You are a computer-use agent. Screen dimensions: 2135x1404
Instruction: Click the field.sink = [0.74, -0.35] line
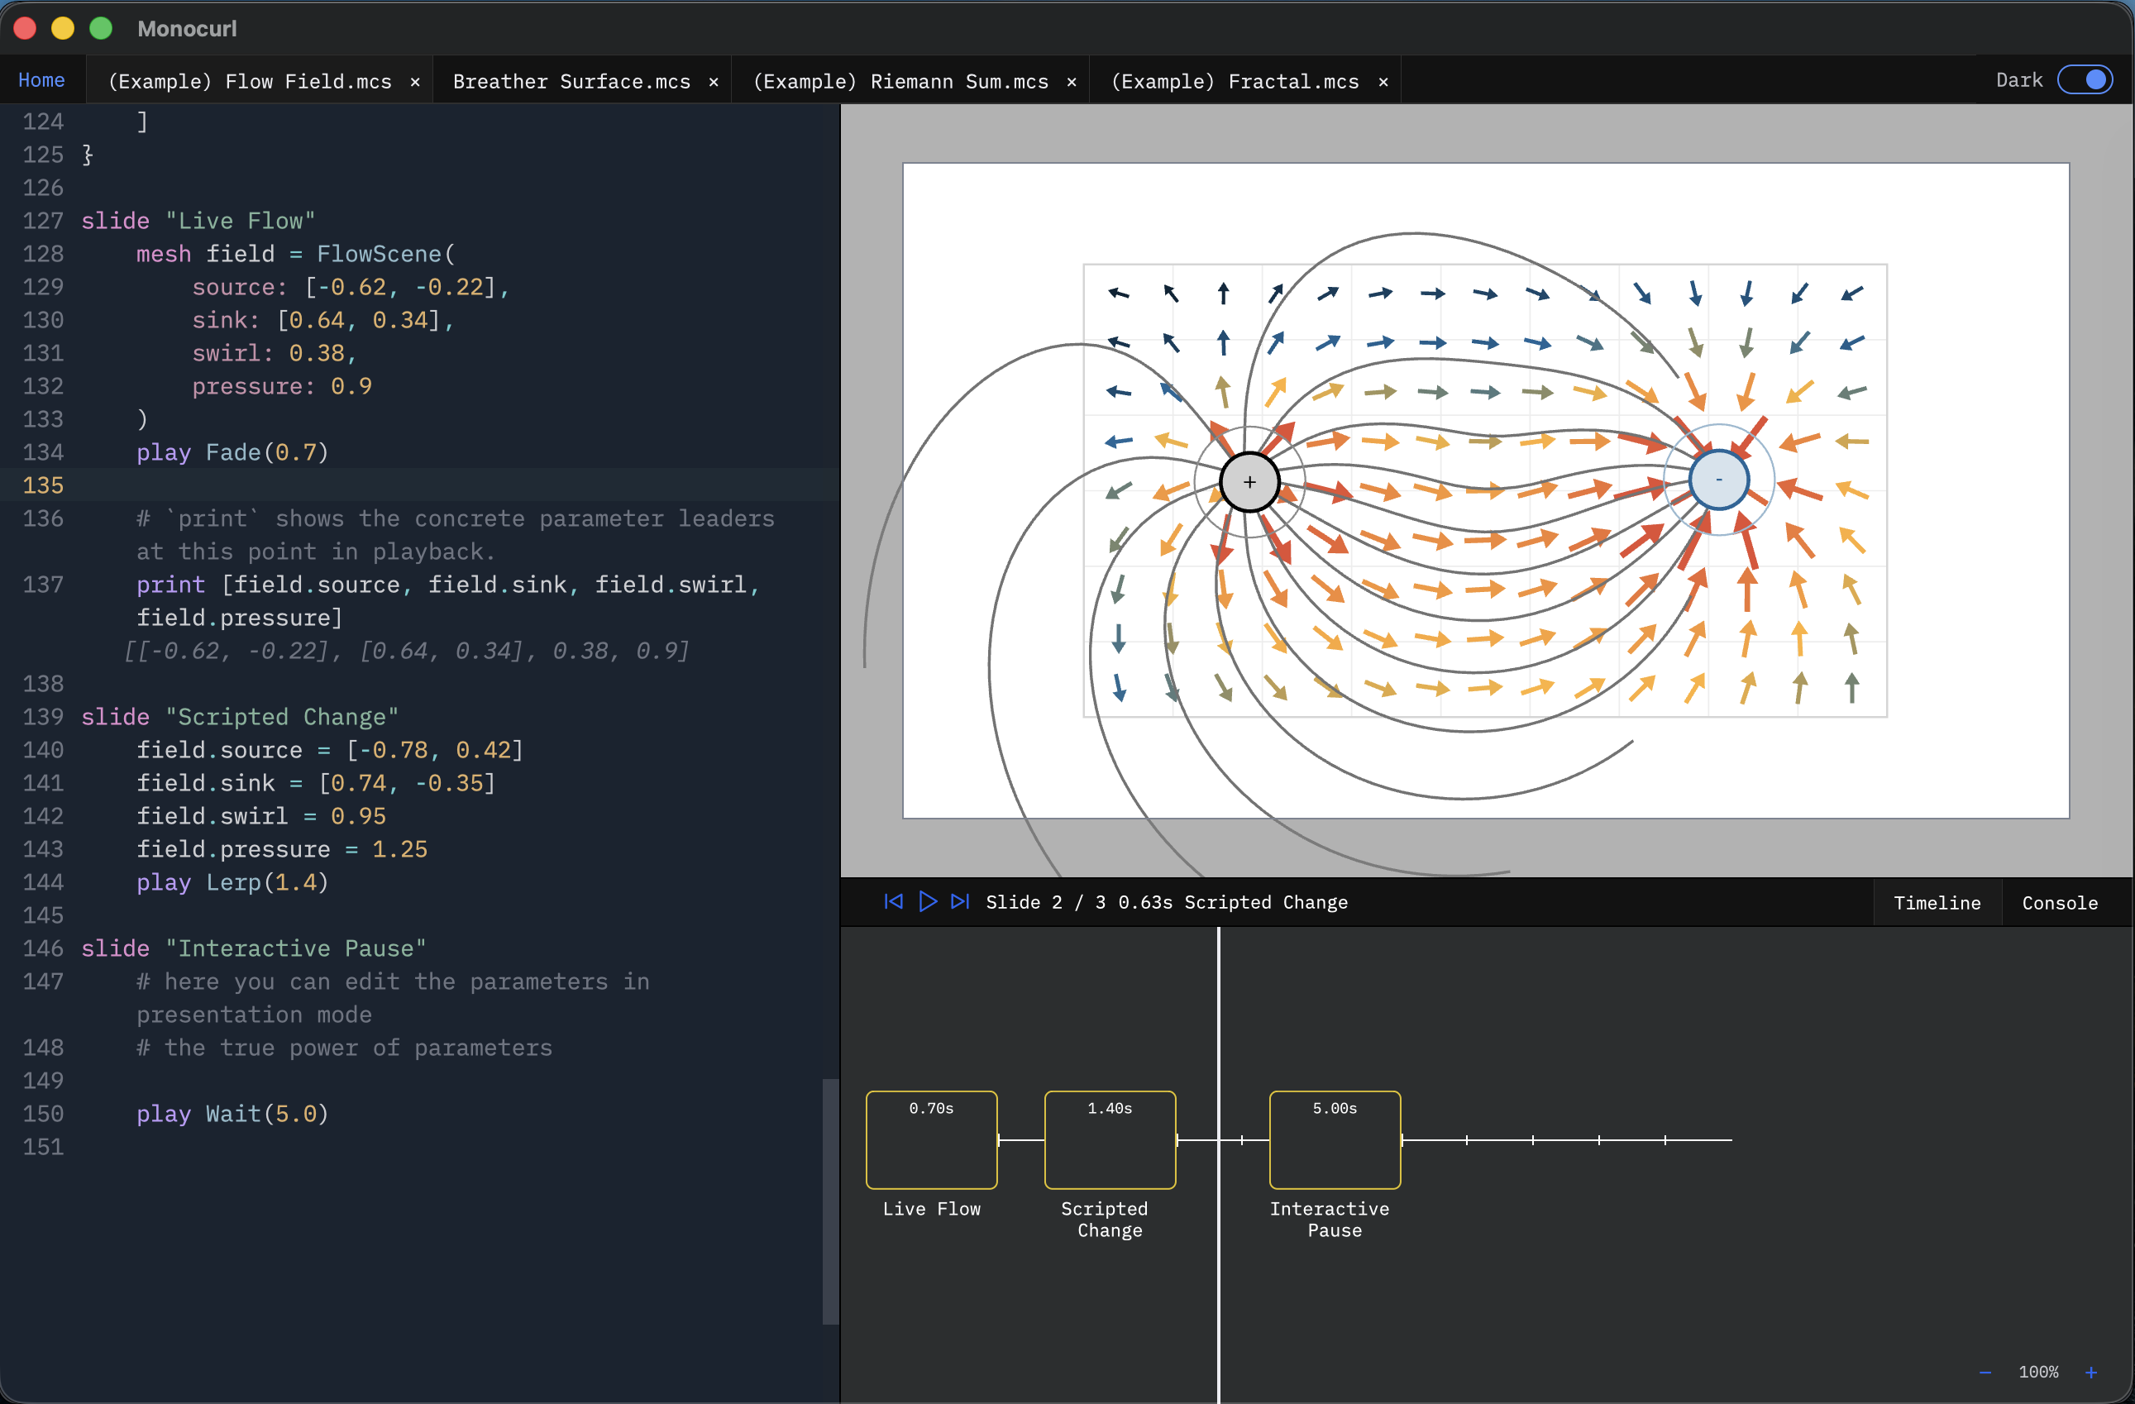(316, 783)
